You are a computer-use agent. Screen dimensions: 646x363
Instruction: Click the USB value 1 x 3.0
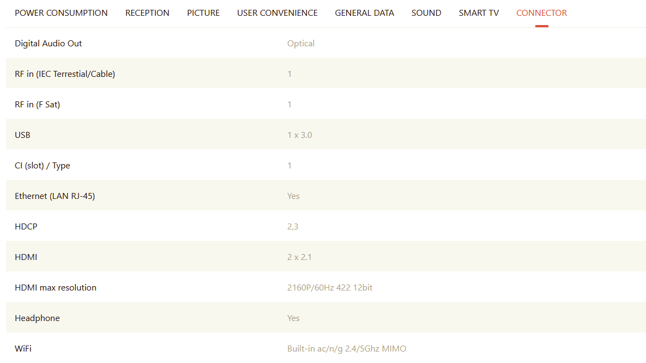tap(299, 135)
